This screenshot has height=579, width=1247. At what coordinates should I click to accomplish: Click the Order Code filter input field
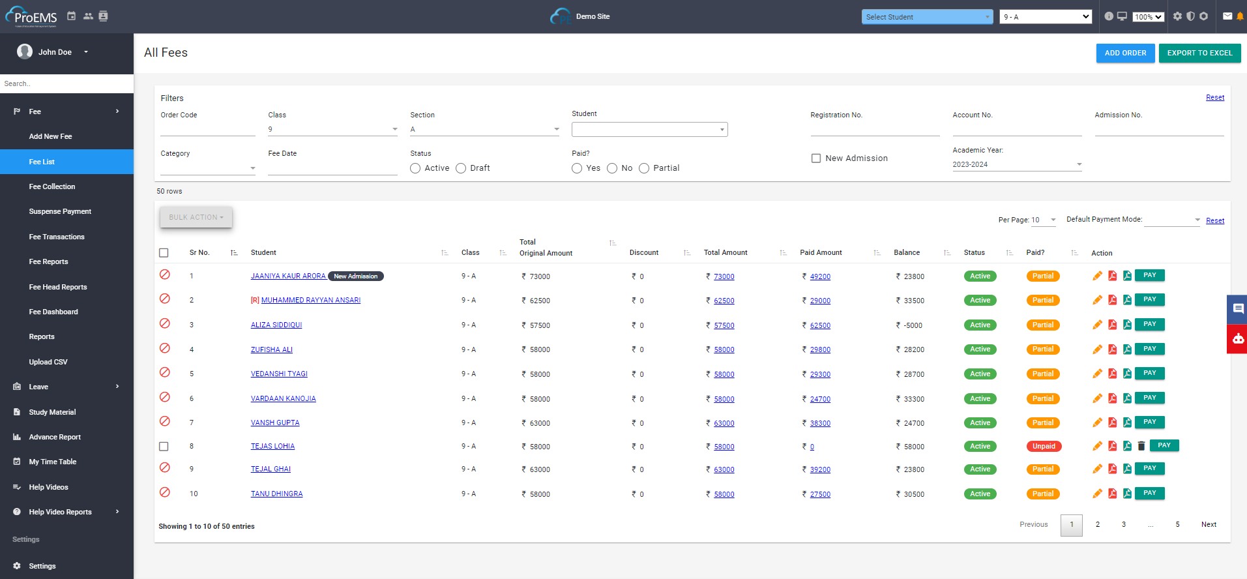click(207, 129)
